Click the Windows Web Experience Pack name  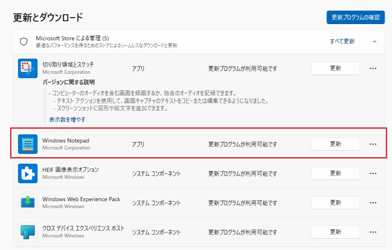coord(81,199)
